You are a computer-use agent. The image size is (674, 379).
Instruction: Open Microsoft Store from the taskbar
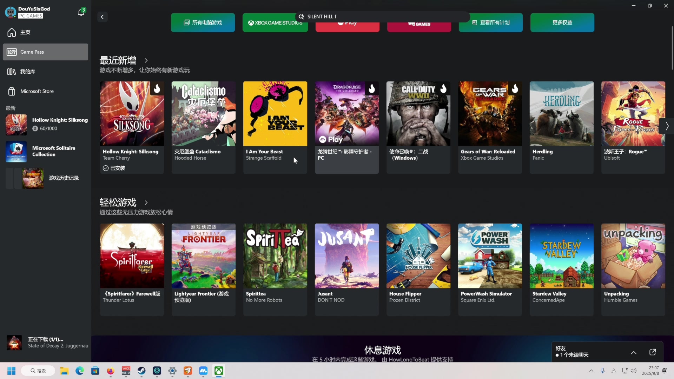95,371
